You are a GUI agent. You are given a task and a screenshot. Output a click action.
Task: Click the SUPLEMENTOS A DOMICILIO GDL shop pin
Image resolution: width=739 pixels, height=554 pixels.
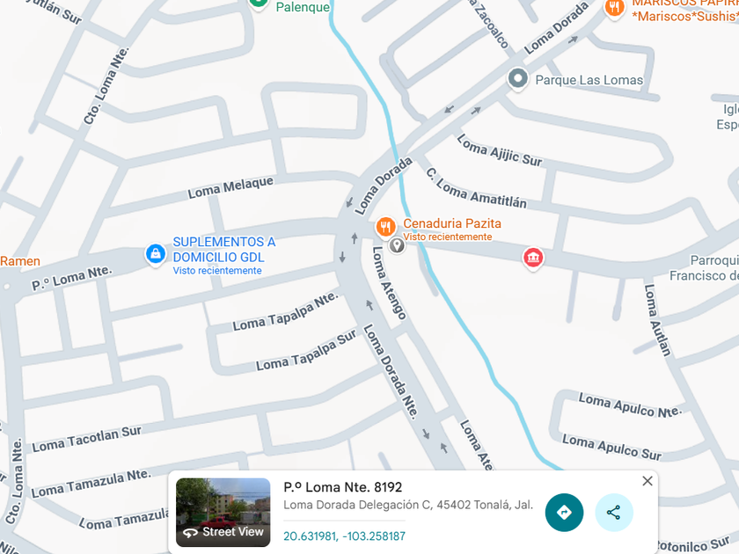155,254
